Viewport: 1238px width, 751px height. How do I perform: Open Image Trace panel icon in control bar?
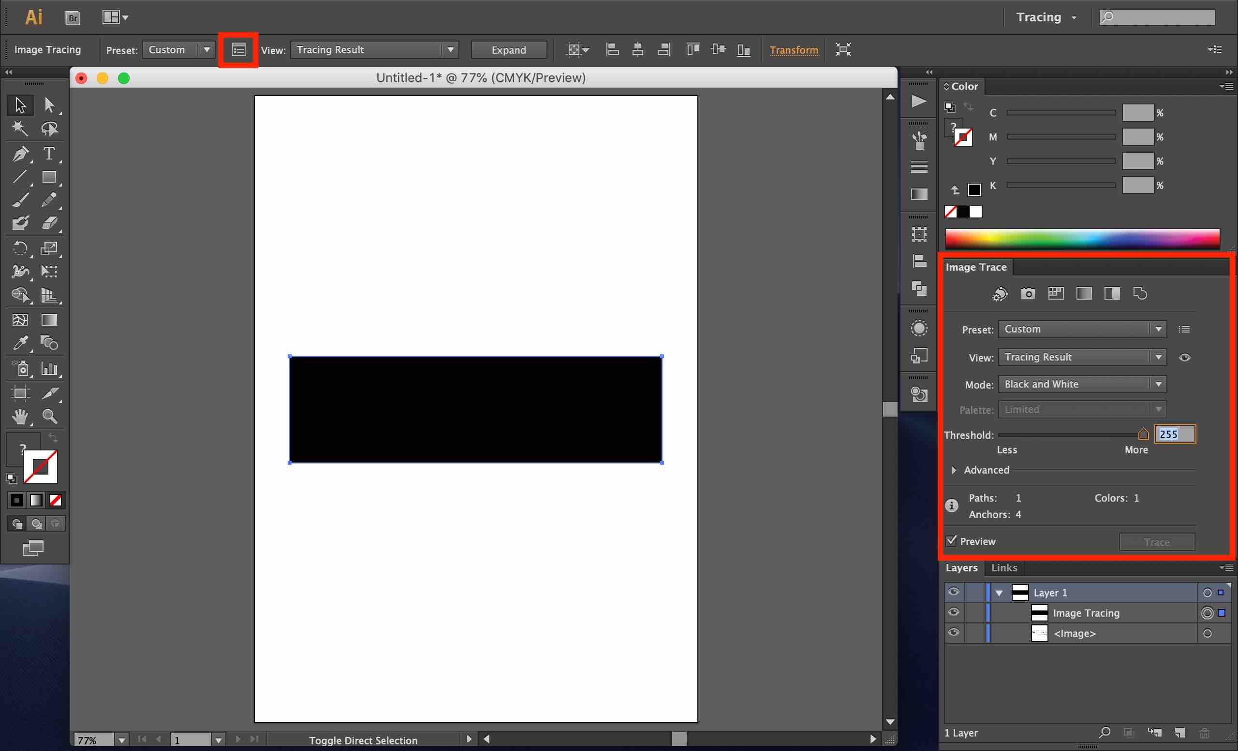[239, 50]
